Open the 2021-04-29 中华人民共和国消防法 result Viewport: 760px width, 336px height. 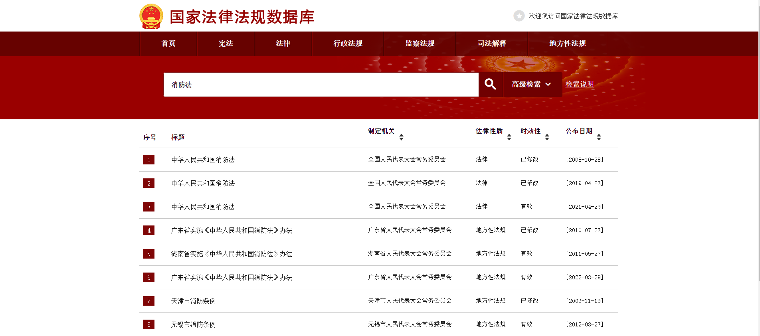(x=203, y=207)
